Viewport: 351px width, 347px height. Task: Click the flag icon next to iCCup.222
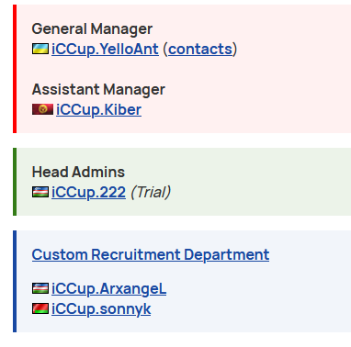pyautogui.click(x=40, y=192)
